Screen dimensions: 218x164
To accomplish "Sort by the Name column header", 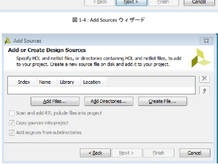I will (x=47, y=82).
